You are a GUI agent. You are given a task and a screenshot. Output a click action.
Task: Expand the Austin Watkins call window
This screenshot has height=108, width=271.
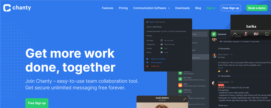[185, 99]
